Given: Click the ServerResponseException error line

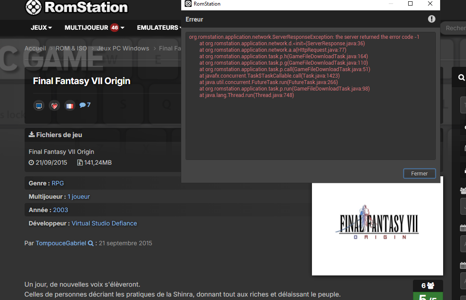Looking at the screenshot, I should tap(304, 37).
